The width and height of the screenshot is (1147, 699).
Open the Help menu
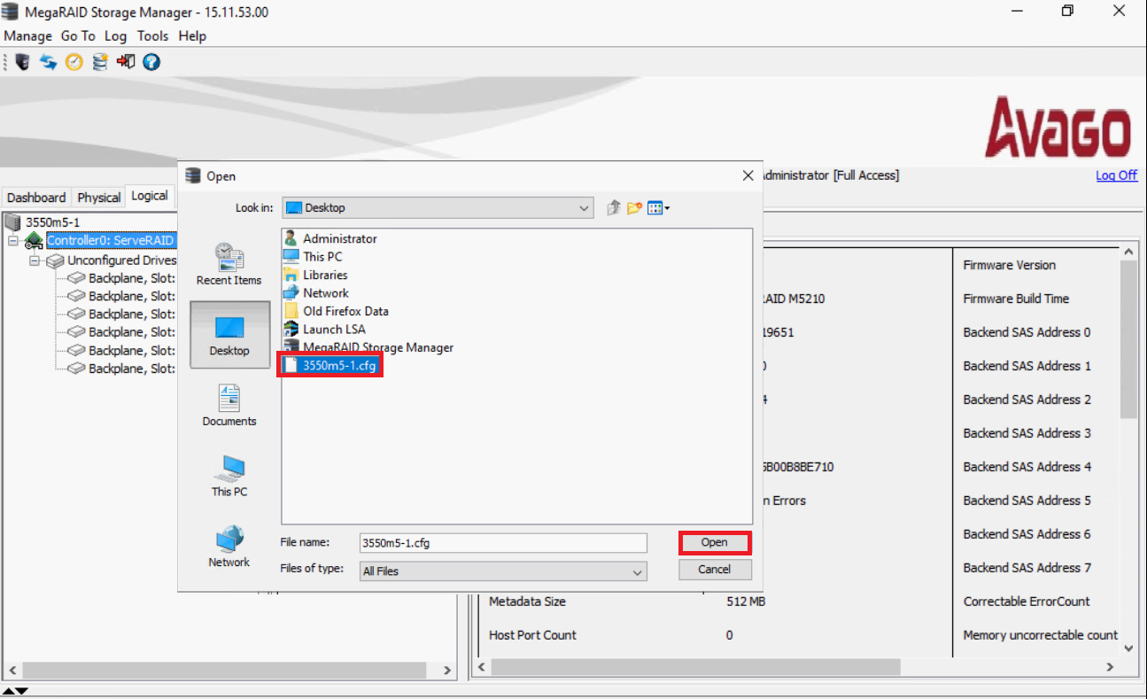(192, 36)
